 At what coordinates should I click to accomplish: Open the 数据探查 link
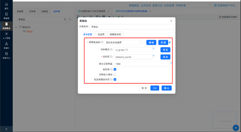tap(134, 5)
